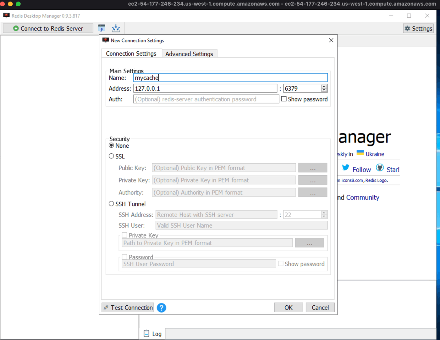This screenshot has height=340, width=440.
Task: Click the red macOS close dot
Action: [x=3, y=4]
